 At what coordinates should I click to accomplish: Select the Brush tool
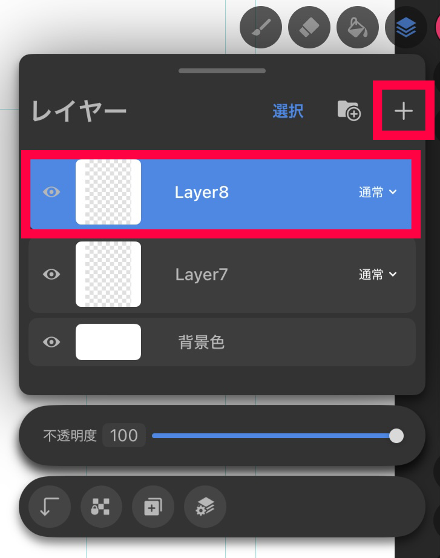[261, 27]
